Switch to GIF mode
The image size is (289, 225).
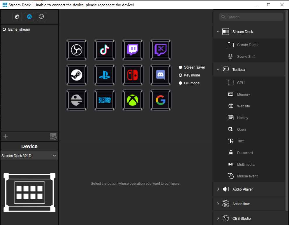(180, 83)
